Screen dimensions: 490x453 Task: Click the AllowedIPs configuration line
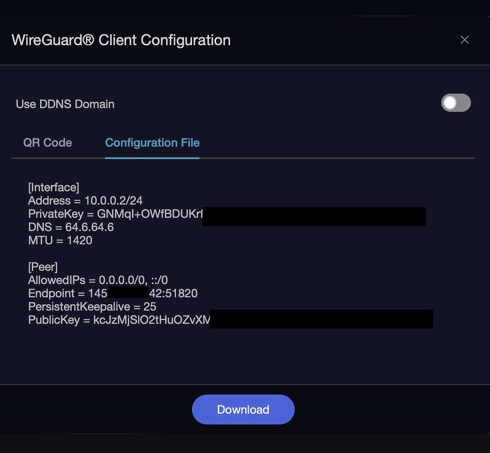click(x=98, y=280)
